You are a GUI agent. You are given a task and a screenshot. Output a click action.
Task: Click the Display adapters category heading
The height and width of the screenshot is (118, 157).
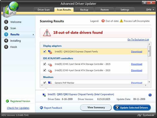[52, 46]
